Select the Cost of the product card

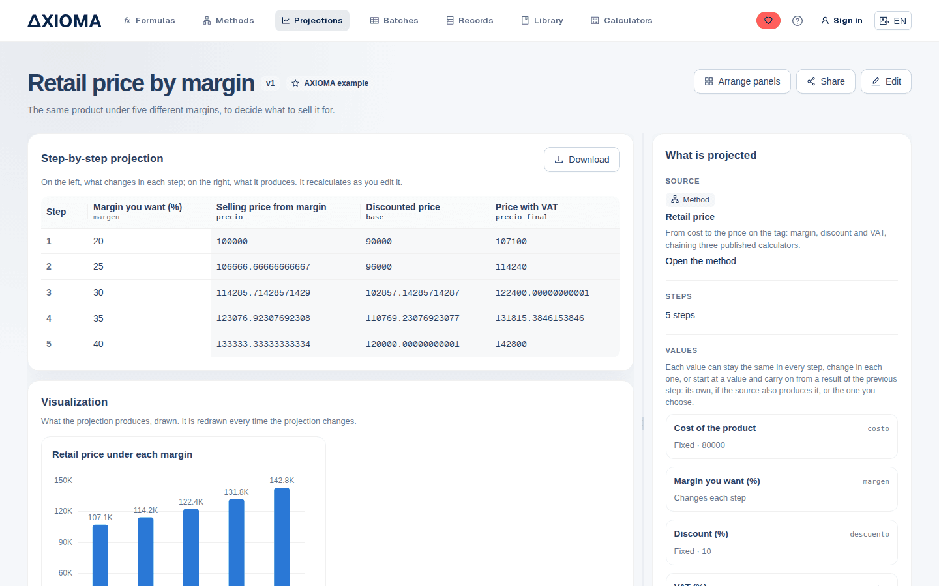point(781,436)
